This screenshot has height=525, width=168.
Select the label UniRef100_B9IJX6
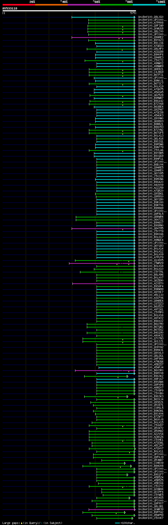[151, 43]
